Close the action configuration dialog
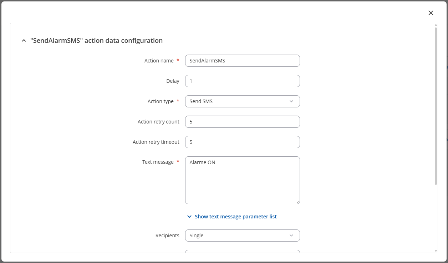The image size is (448, 263). 431,13
